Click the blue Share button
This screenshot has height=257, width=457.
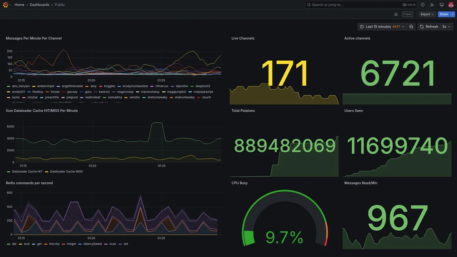click(x=444, y=14)
